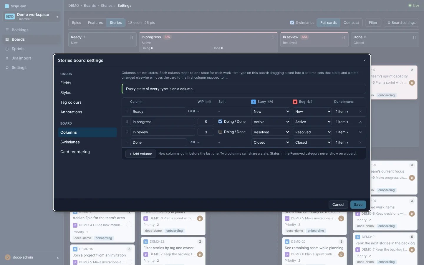Click the drag handle of In review row
This screenshot has width=424, height=265.
[x=127, y=132]
